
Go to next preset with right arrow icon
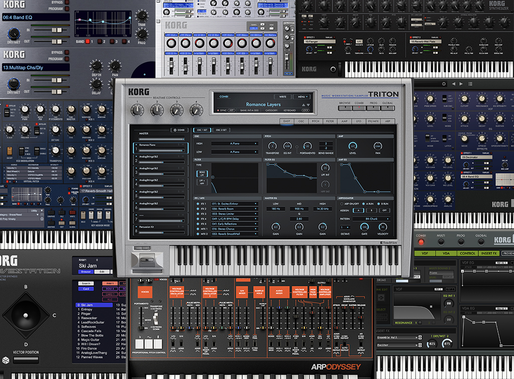tap(461, 84)
